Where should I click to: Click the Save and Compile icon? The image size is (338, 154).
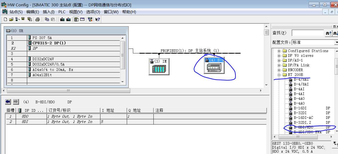pos(30,19)
